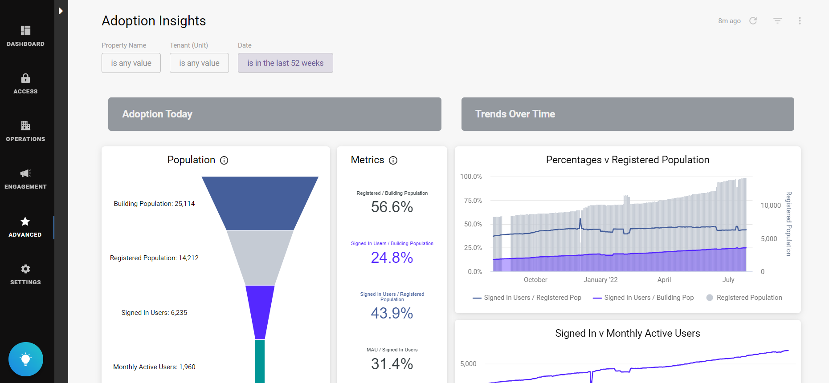Select the Access lock icon
This screenshot has height=383, width=829.
pyautogui.click(x=25, y=78)
